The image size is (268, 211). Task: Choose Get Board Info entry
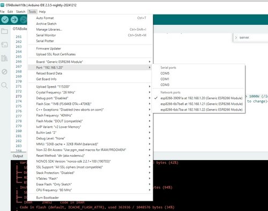tap(90, 79)
